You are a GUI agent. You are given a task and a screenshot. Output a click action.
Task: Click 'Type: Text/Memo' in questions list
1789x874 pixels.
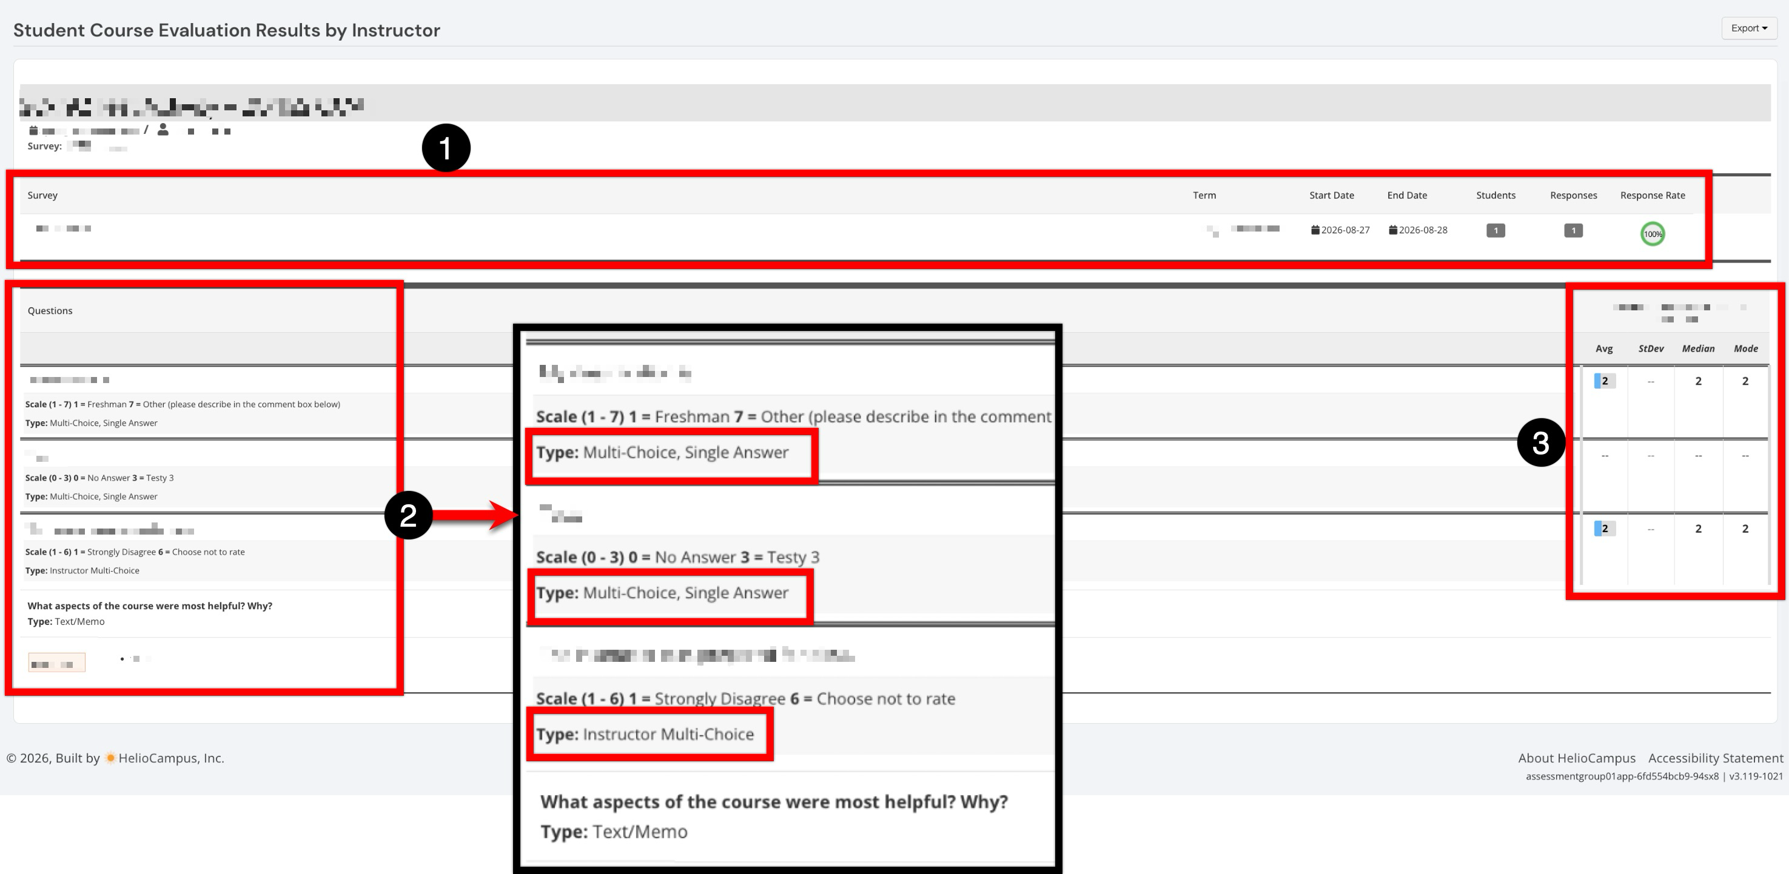[x=66, y=621]
